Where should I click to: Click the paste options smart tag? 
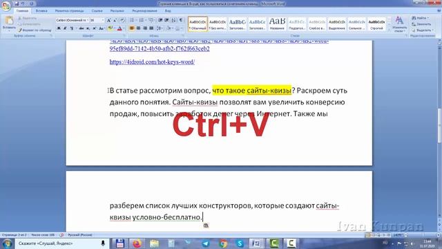[206, 225]
